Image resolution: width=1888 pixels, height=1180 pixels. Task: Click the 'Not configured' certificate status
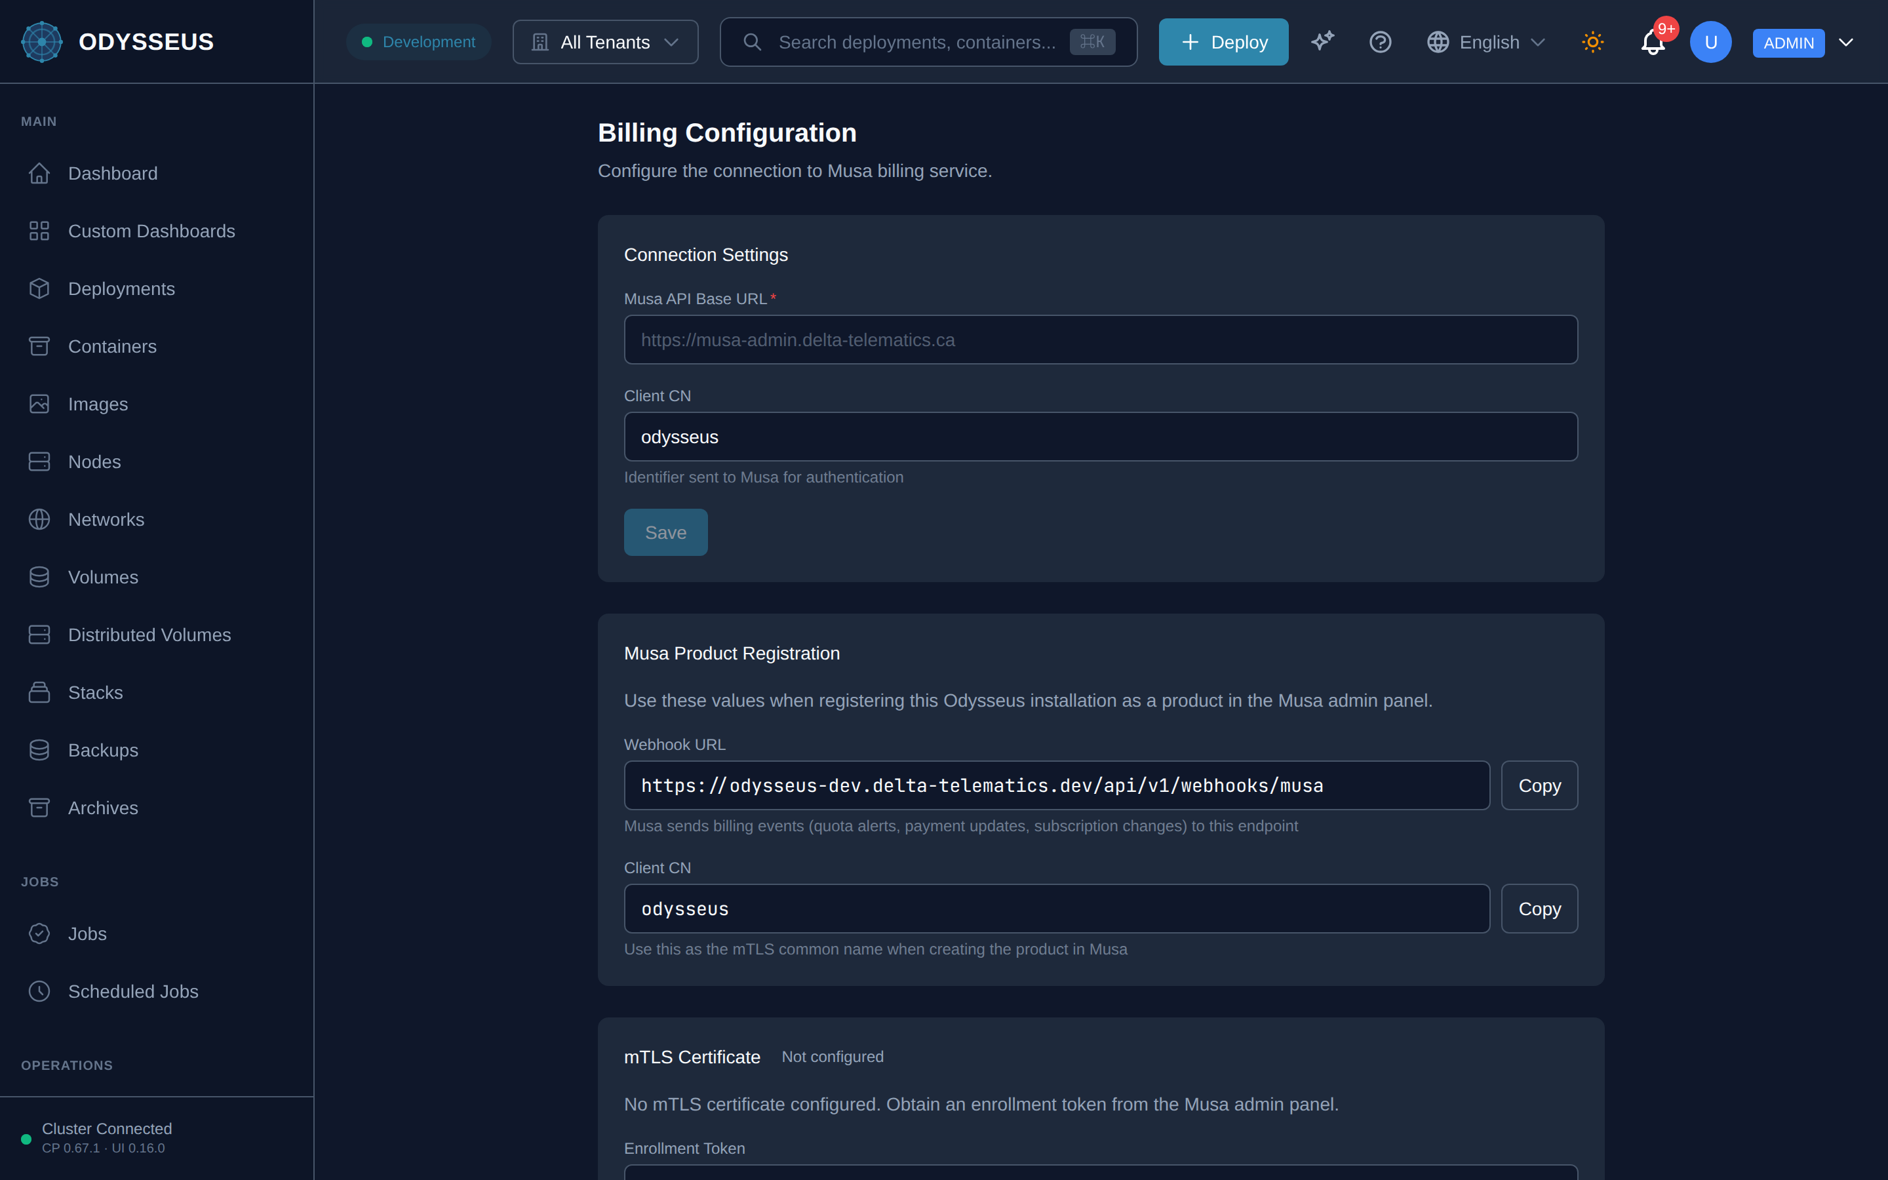(x=833, y=1057)
